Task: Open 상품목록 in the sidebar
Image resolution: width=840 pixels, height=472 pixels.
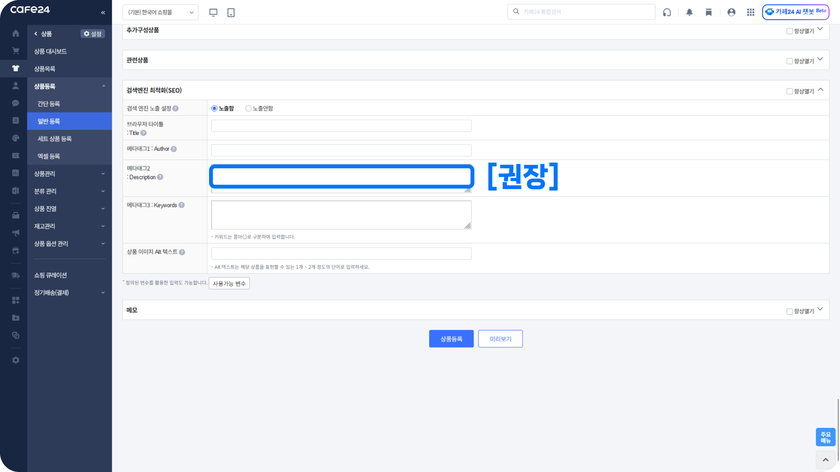Action: pyautogui.click(x=45, y=69)
